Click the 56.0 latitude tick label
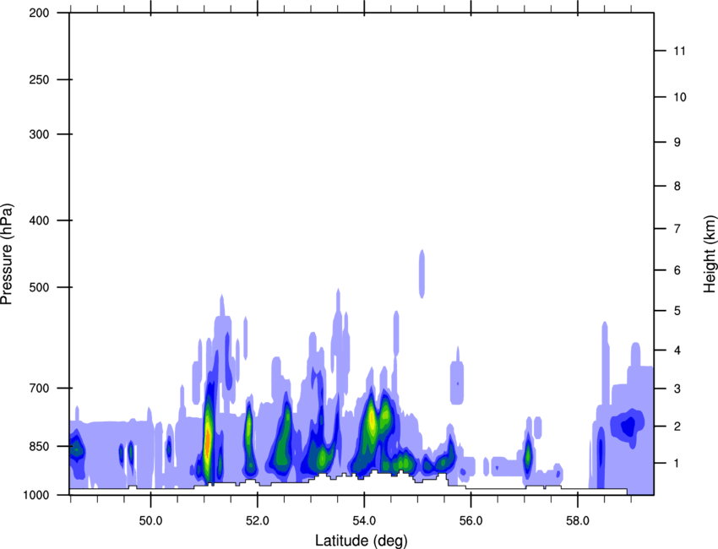This screenshot has height=549, width=718. [x=471, y=521]
